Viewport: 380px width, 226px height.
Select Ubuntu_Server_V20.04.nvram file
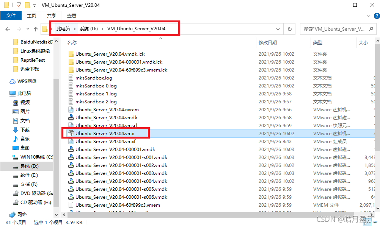tap(104, 110)
